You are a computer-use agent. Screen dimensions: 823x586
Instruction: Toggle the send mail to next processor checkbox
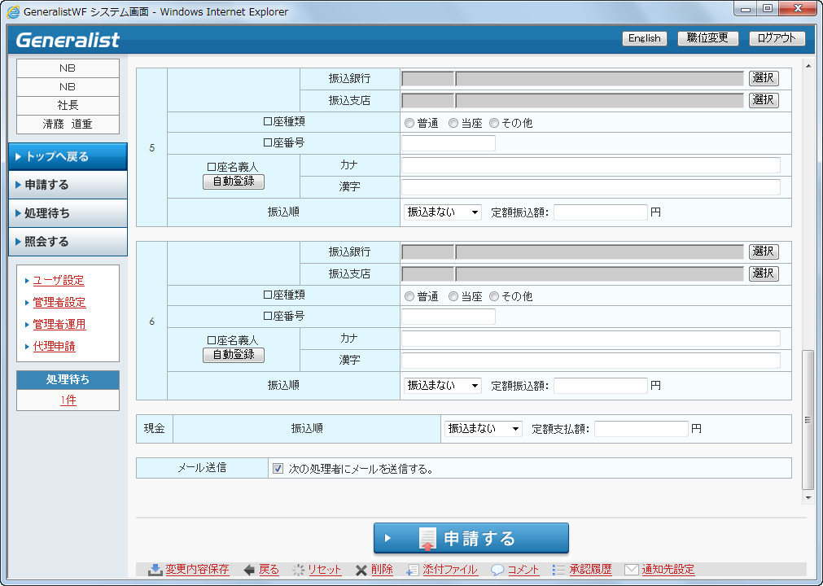tap(278, 469)
